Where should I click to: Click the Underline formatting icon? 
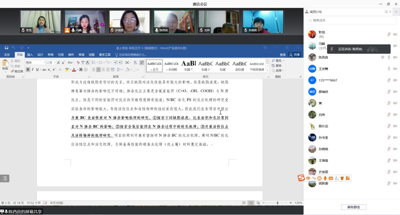(x=37, y=70)
